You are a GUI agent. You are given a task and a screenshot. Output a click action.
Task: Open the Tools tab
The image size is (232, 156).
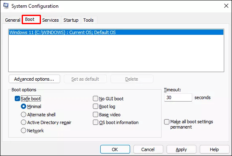(88, 20)
